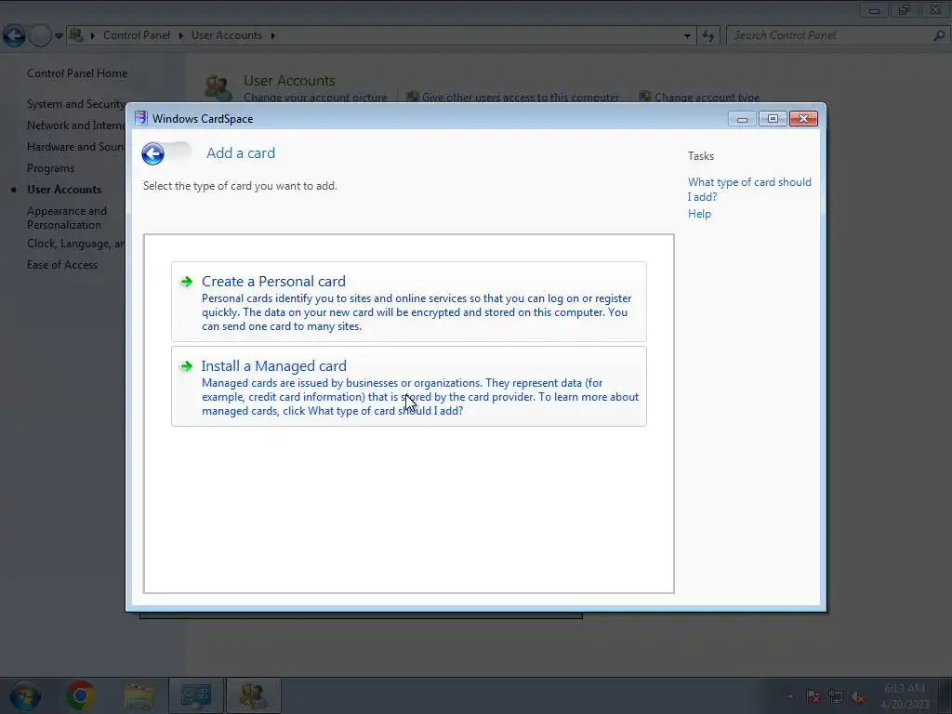Open recent pages dropdown beside navigation arrows
Screen dimensions: 952x714
pyautogui.click(x=59, y=36)
